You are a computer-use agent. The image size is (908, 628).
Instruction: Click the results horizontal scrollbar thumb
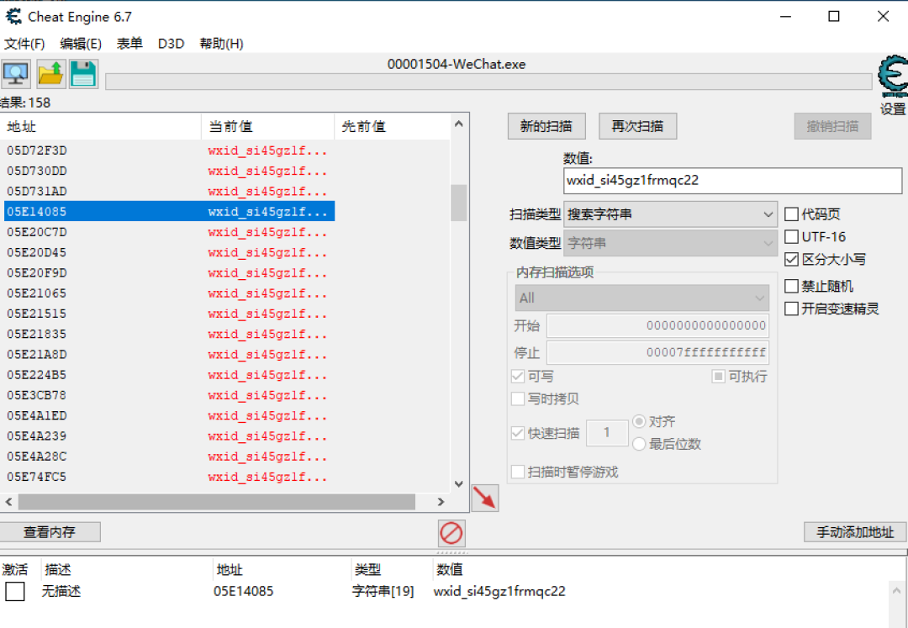pyautogui.click(x=217, y=502)
